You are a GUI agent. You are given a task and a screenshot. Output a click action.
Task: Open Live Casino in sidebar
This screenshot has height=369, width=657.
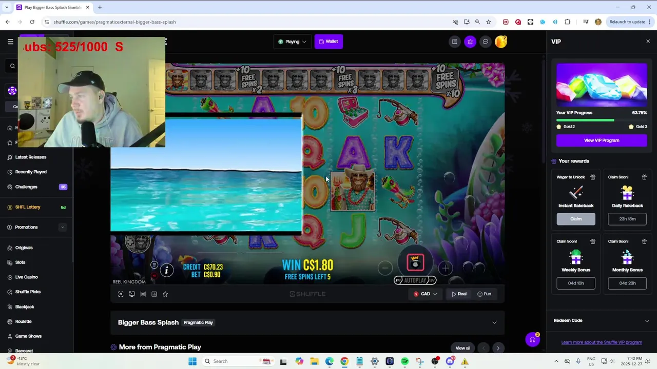26,277
